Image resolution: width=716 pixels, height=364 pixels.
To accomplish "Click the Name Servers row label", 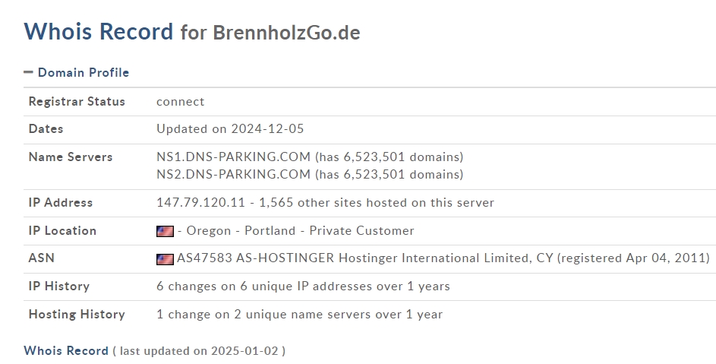I will click(x=71, y=157).
